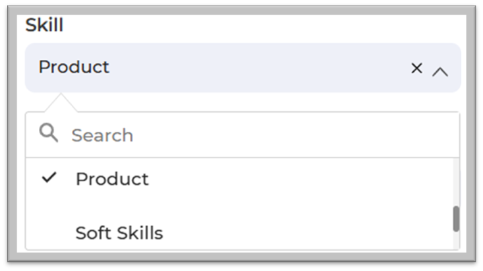Collapse the Skill dropdown using up chevron

pyautogui.click(x=440, y=72)
